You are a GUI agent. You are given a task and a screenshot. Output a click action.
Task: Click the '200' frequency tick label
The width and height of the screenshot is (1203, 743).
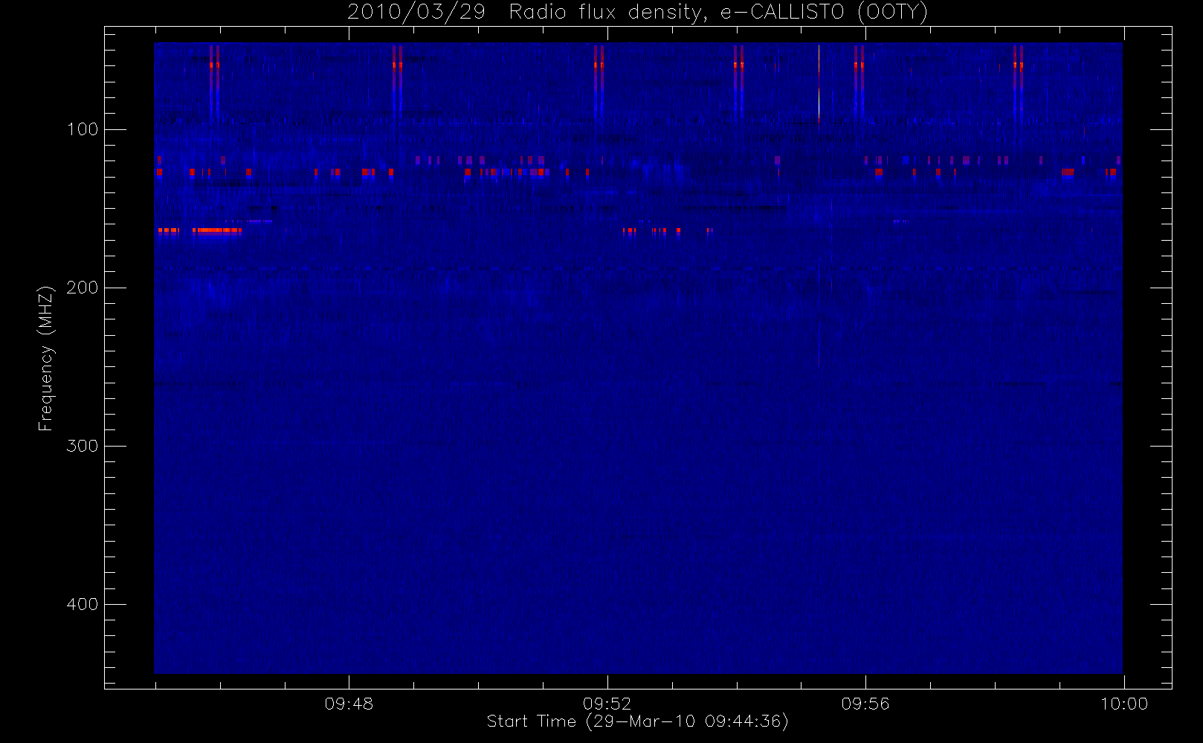(83, 288)
